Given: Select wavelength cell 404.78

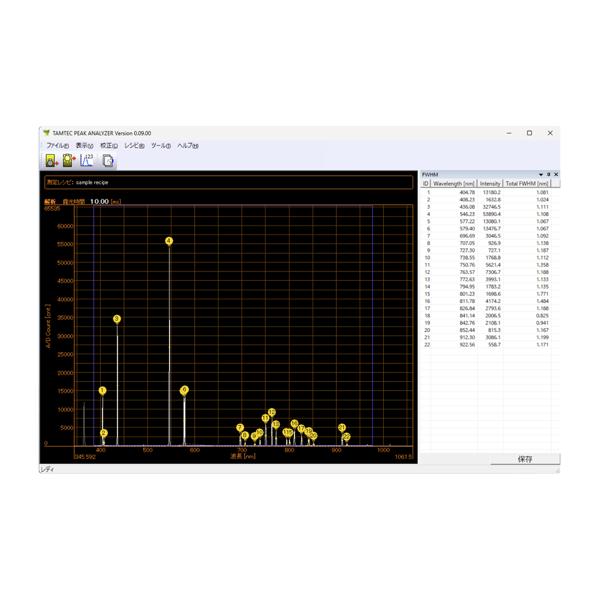Looking at the screenshot, I should point(467,192).
